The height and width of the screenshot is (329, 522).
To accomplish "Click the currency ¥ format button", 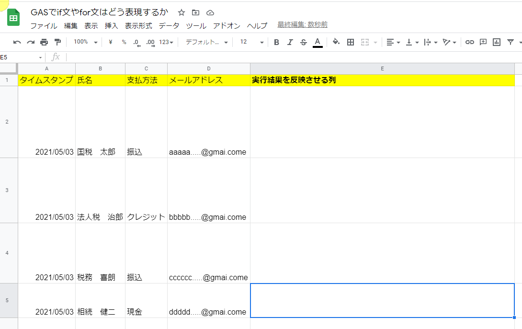I will coord(111,42).
